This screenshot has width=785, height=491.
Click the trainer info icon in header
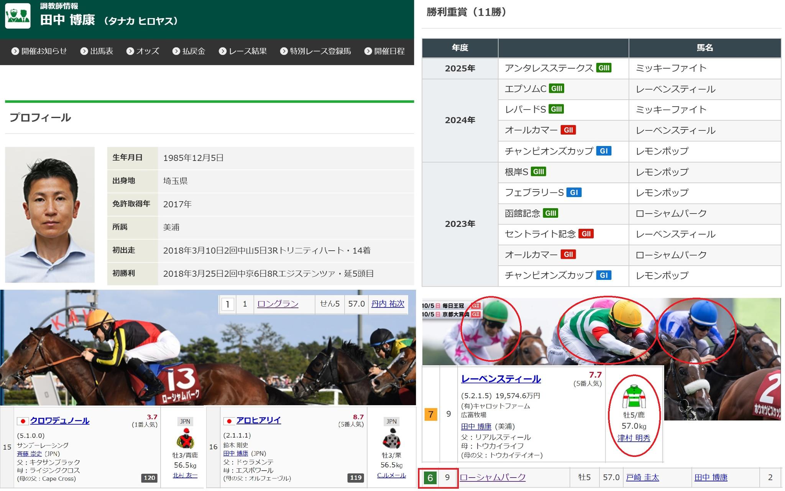[x=18, y=16]
